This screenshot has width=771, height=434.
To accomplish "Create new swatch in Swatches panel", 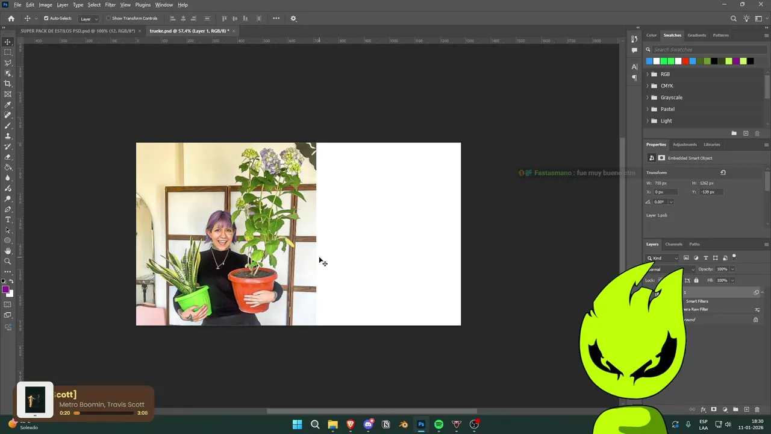I will (746, 133).
